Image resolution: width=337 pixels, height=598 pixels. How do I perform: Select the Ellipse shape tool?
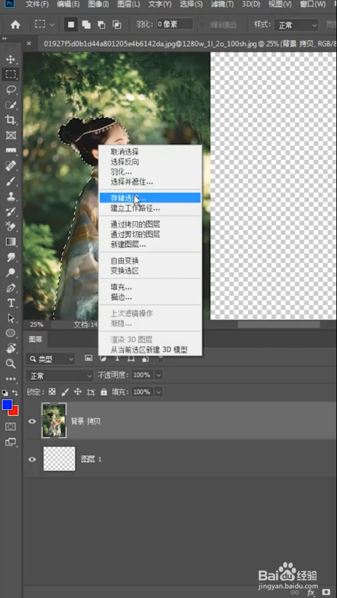coord(11,333)
